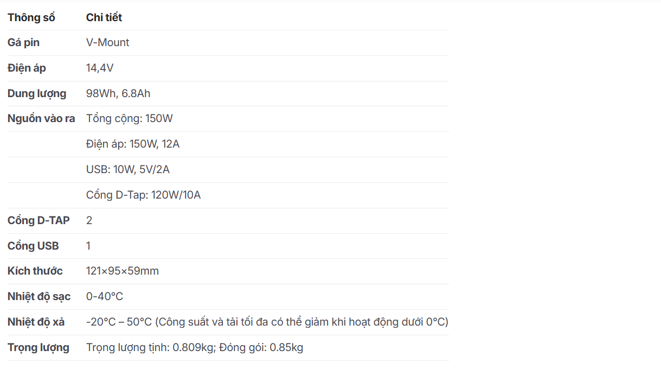Select the "-20°C – 50°C" discharge temperature text
This screenshot has height=369, width=661.
tap(119, 322)
